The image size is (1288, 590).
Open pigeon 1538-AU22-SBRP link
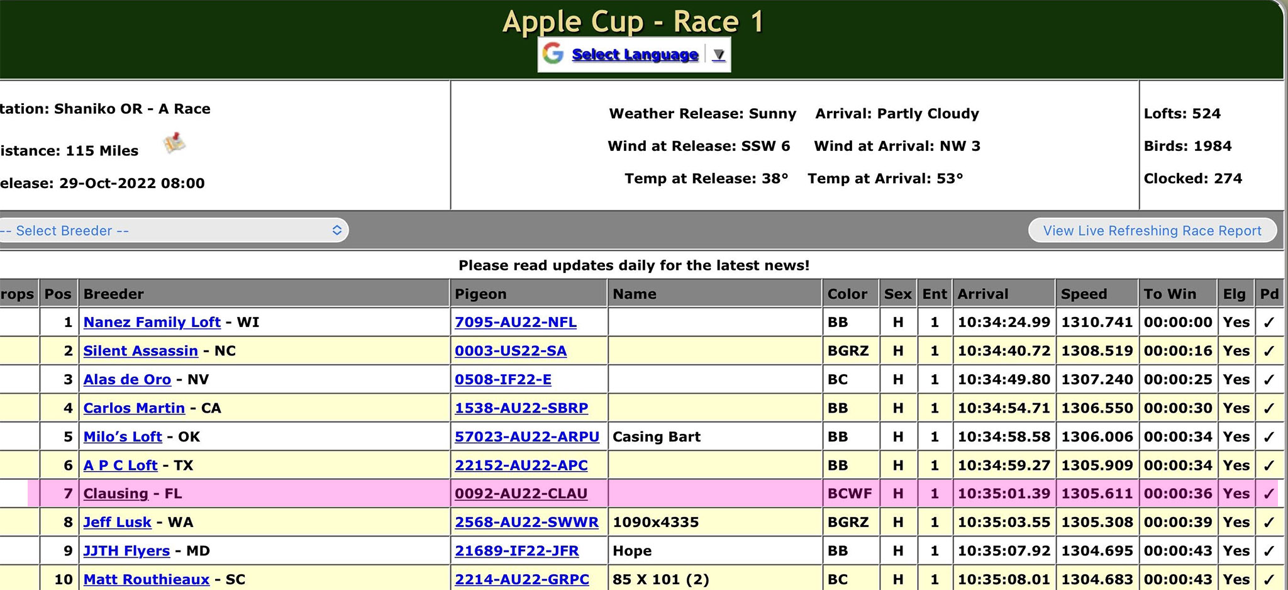point(521,408)
